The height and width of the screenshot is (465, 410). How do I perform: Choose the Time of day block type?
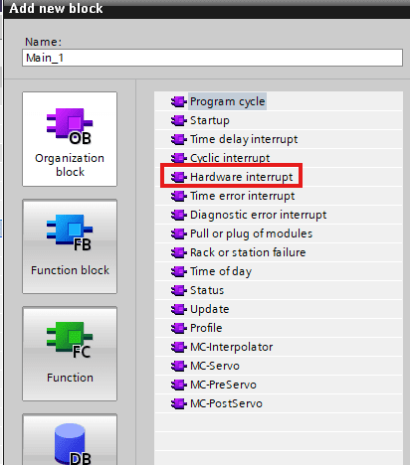pos(221,271)
